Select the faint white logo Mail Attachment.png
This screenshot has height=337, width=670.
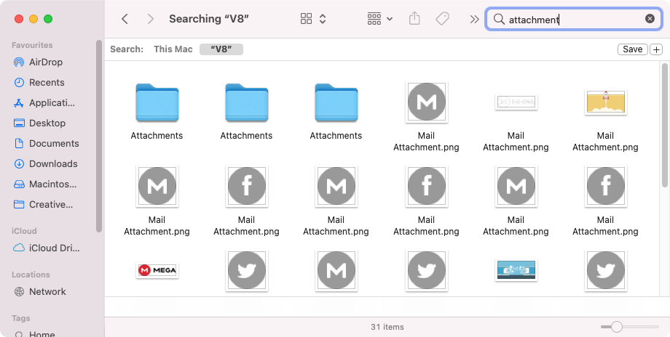tap(516, 102)
